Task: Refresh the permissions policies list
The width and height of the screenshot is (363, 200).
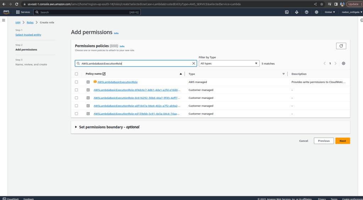Action: 341,46
